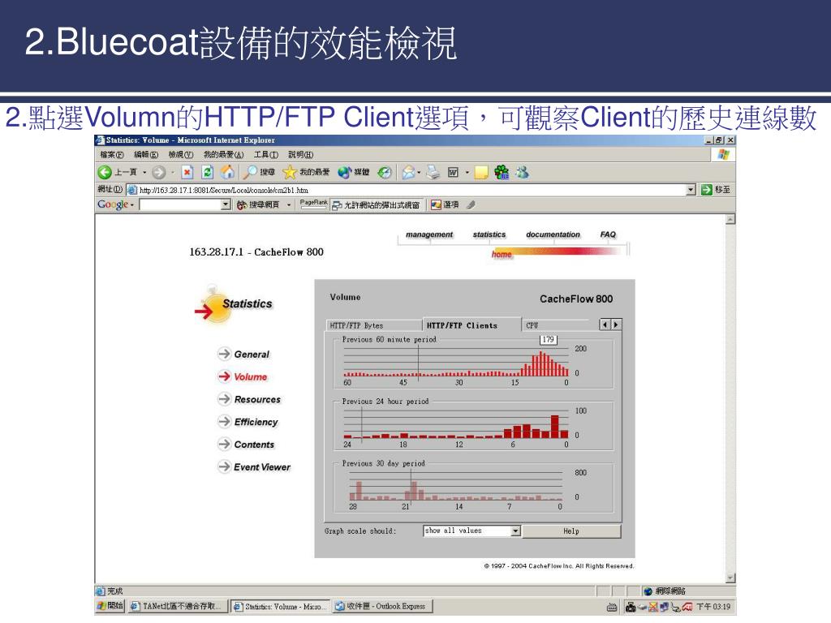Viewport: 831px width, 623px height.
Task: Click the green ICQ flower icon
Action: 502,172
